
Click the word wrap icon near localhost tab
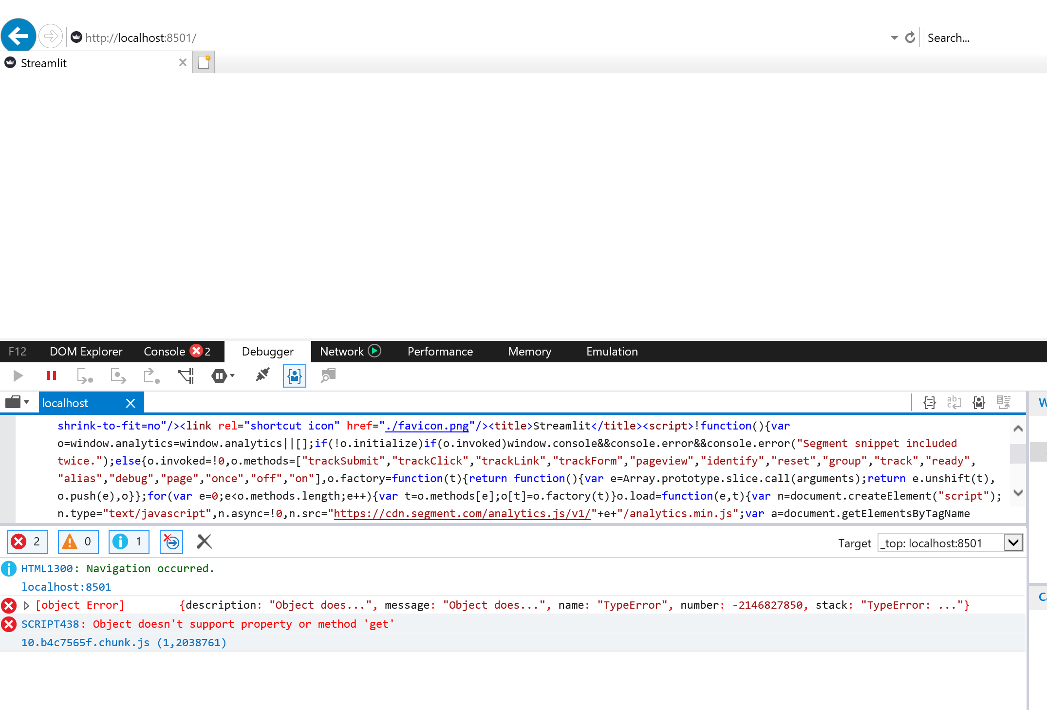tap(954, 402)
